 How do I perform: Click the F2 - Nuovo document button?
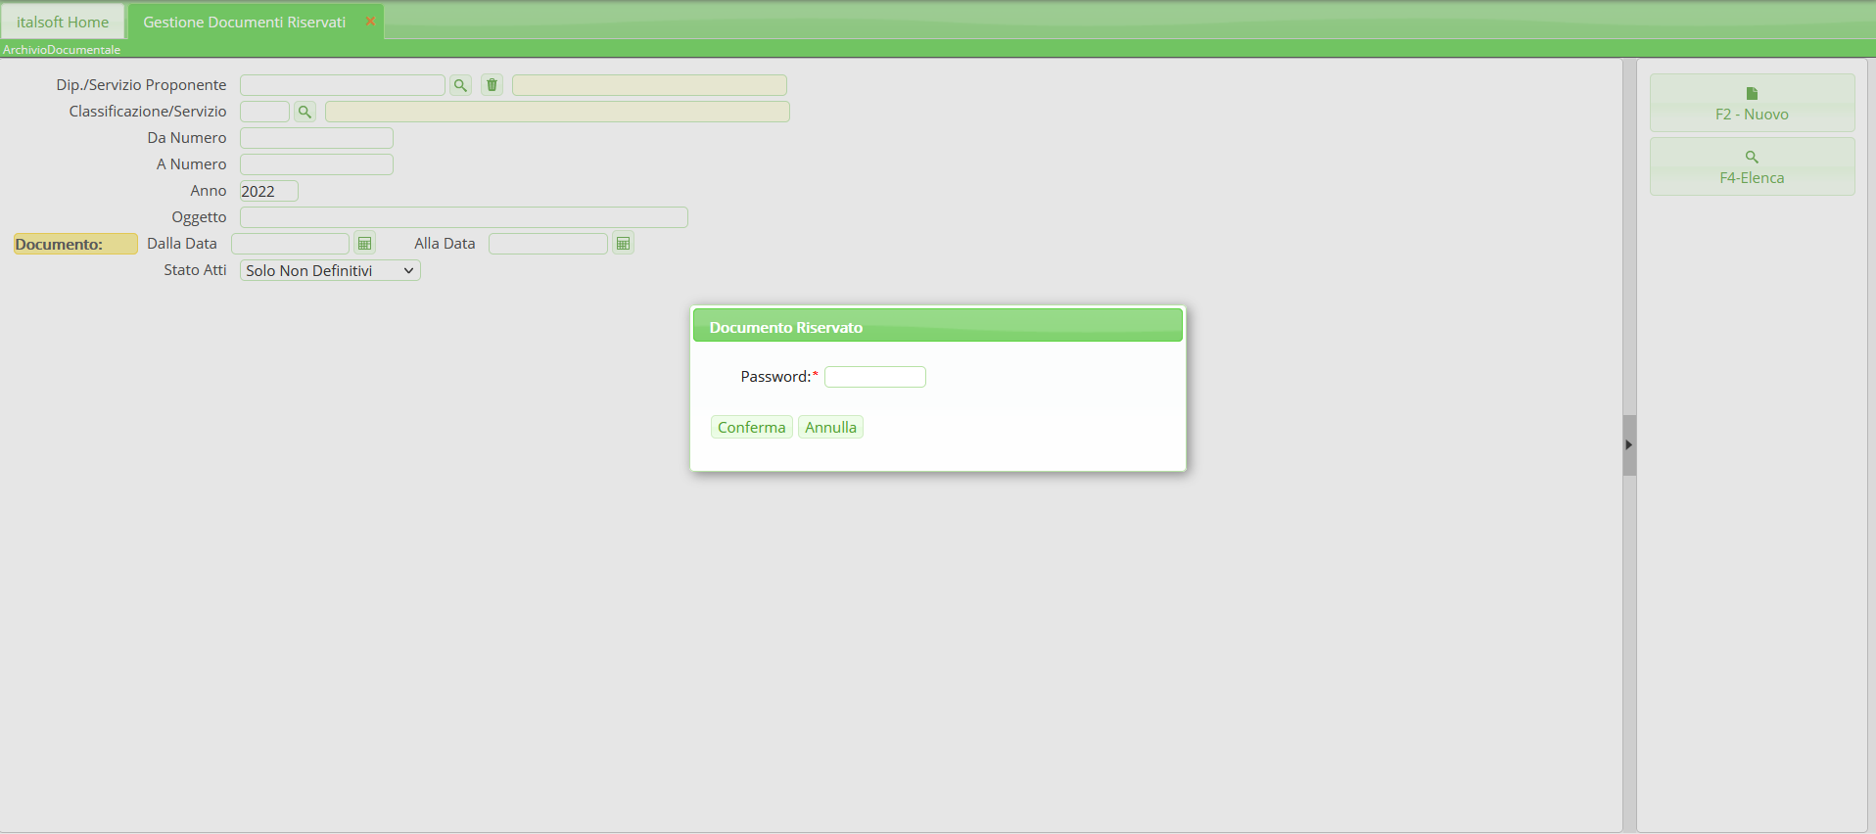click(x=1751, y=103)
